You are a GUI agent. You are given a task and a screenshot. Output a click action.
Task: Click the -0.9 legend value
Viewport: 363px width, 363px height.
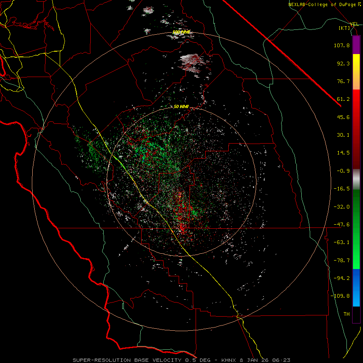coord(343,171)
